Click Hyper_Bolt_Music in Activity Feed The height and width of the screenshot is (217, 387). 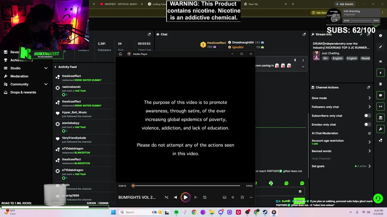tap(74, 112)
